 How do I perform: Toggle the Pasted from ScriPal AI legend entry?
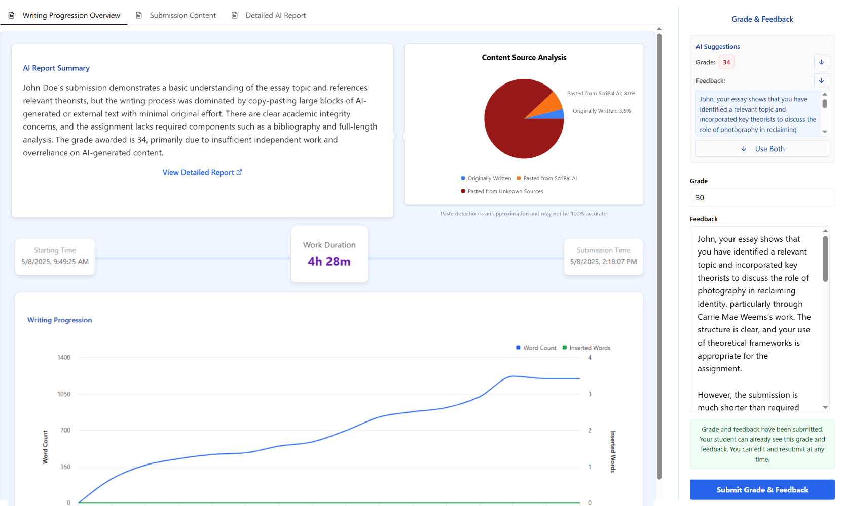click(546, 178)
